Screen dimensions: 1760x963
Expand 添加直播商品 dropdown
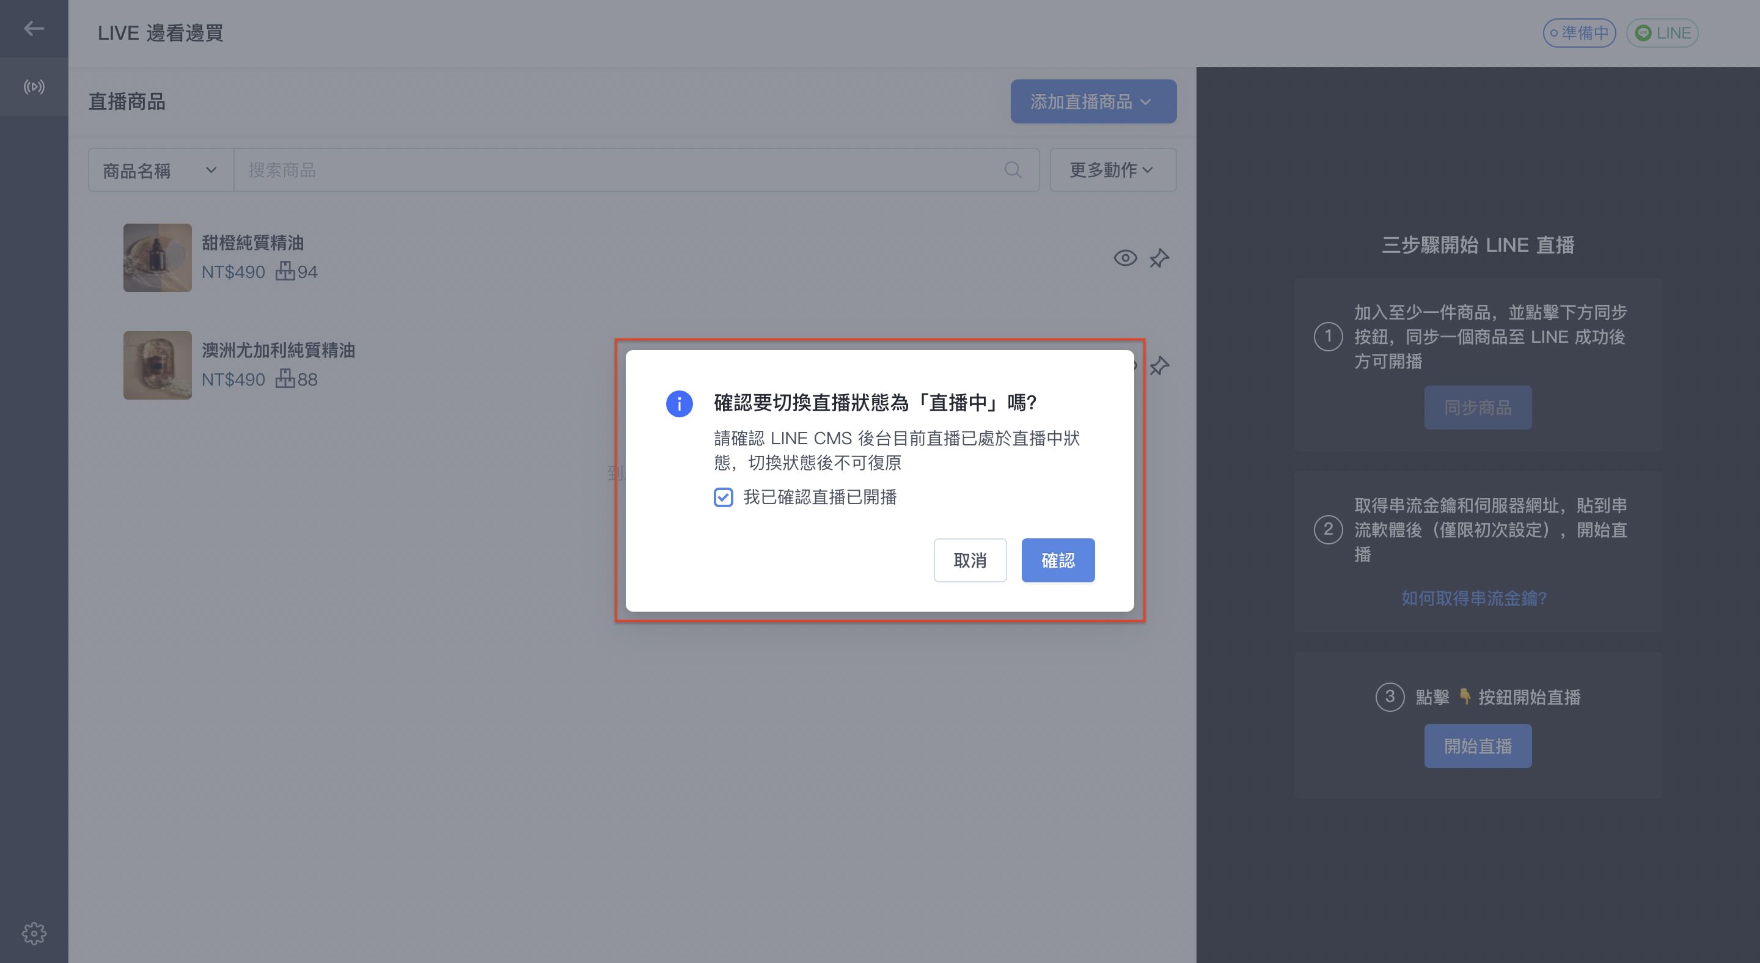click(x=1093, y=102)
